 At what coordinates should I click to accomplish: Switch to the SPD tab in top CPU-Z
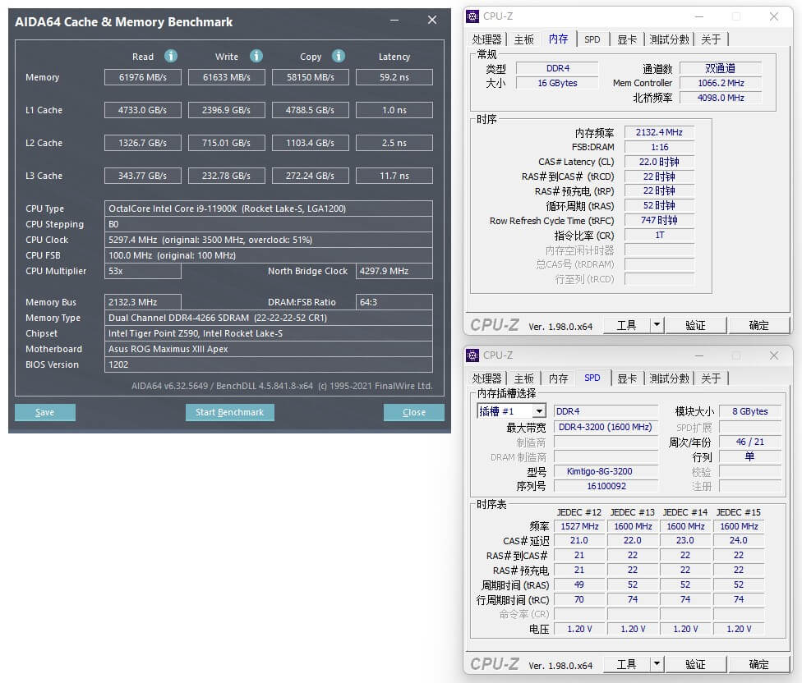[x=592, y=39]
